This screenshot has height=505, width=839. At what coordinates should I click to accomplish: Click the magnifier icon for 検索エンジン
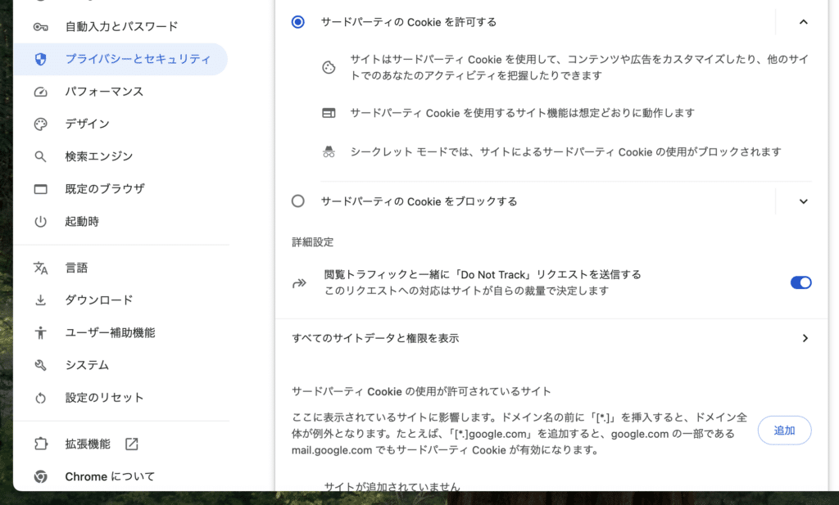tap(41, 156)
